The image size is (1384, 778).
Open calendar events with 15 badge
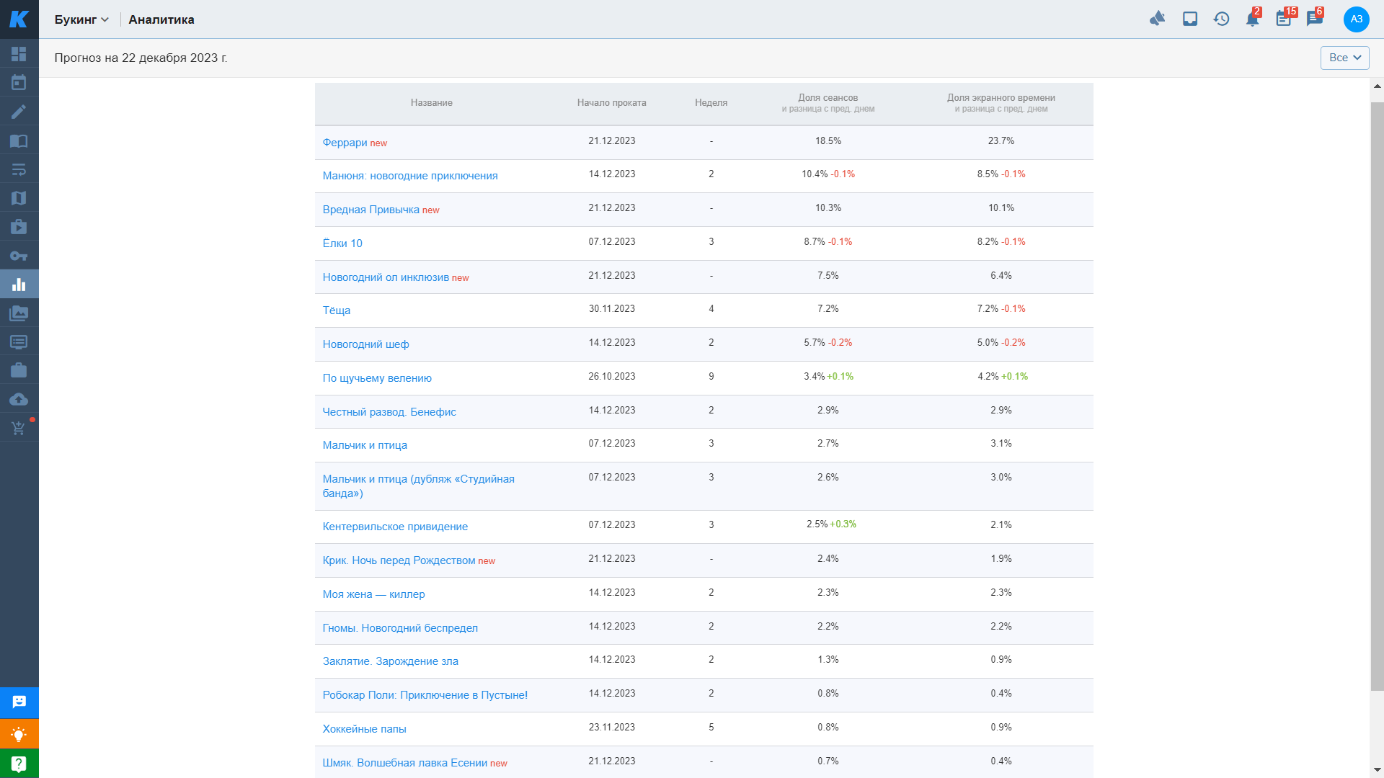pos(1285,19)
